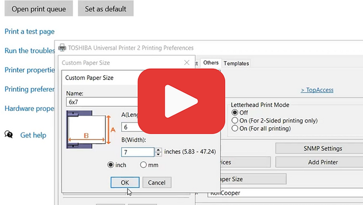Viewport: 363px width, 205px height.
Task: Click the Get help chat icon
Action: click(x=9, y=134)
